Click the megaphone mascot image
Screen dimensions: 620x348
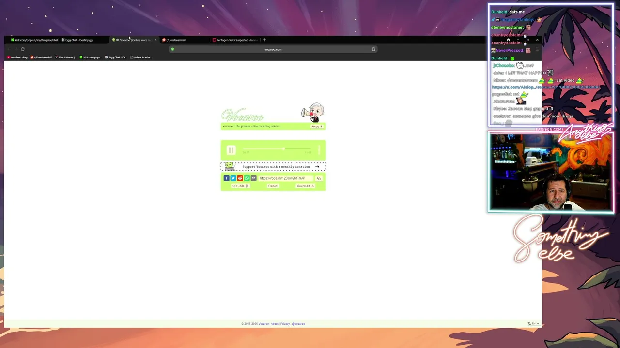coord(313,113)
